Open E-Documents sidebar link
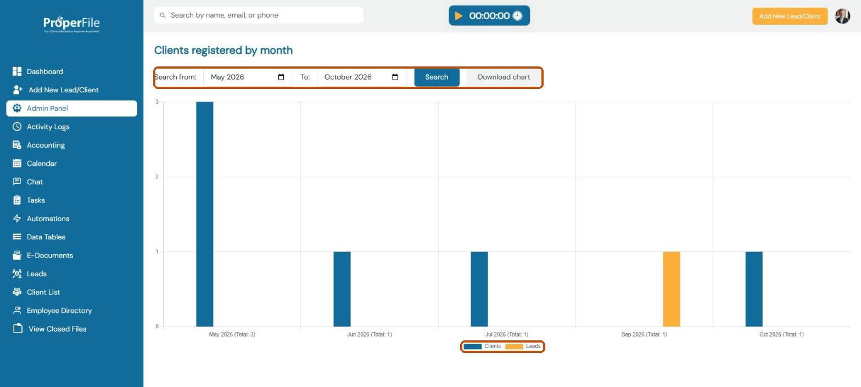The width and height of the screenshot is (861, 387). coord(71,255)
